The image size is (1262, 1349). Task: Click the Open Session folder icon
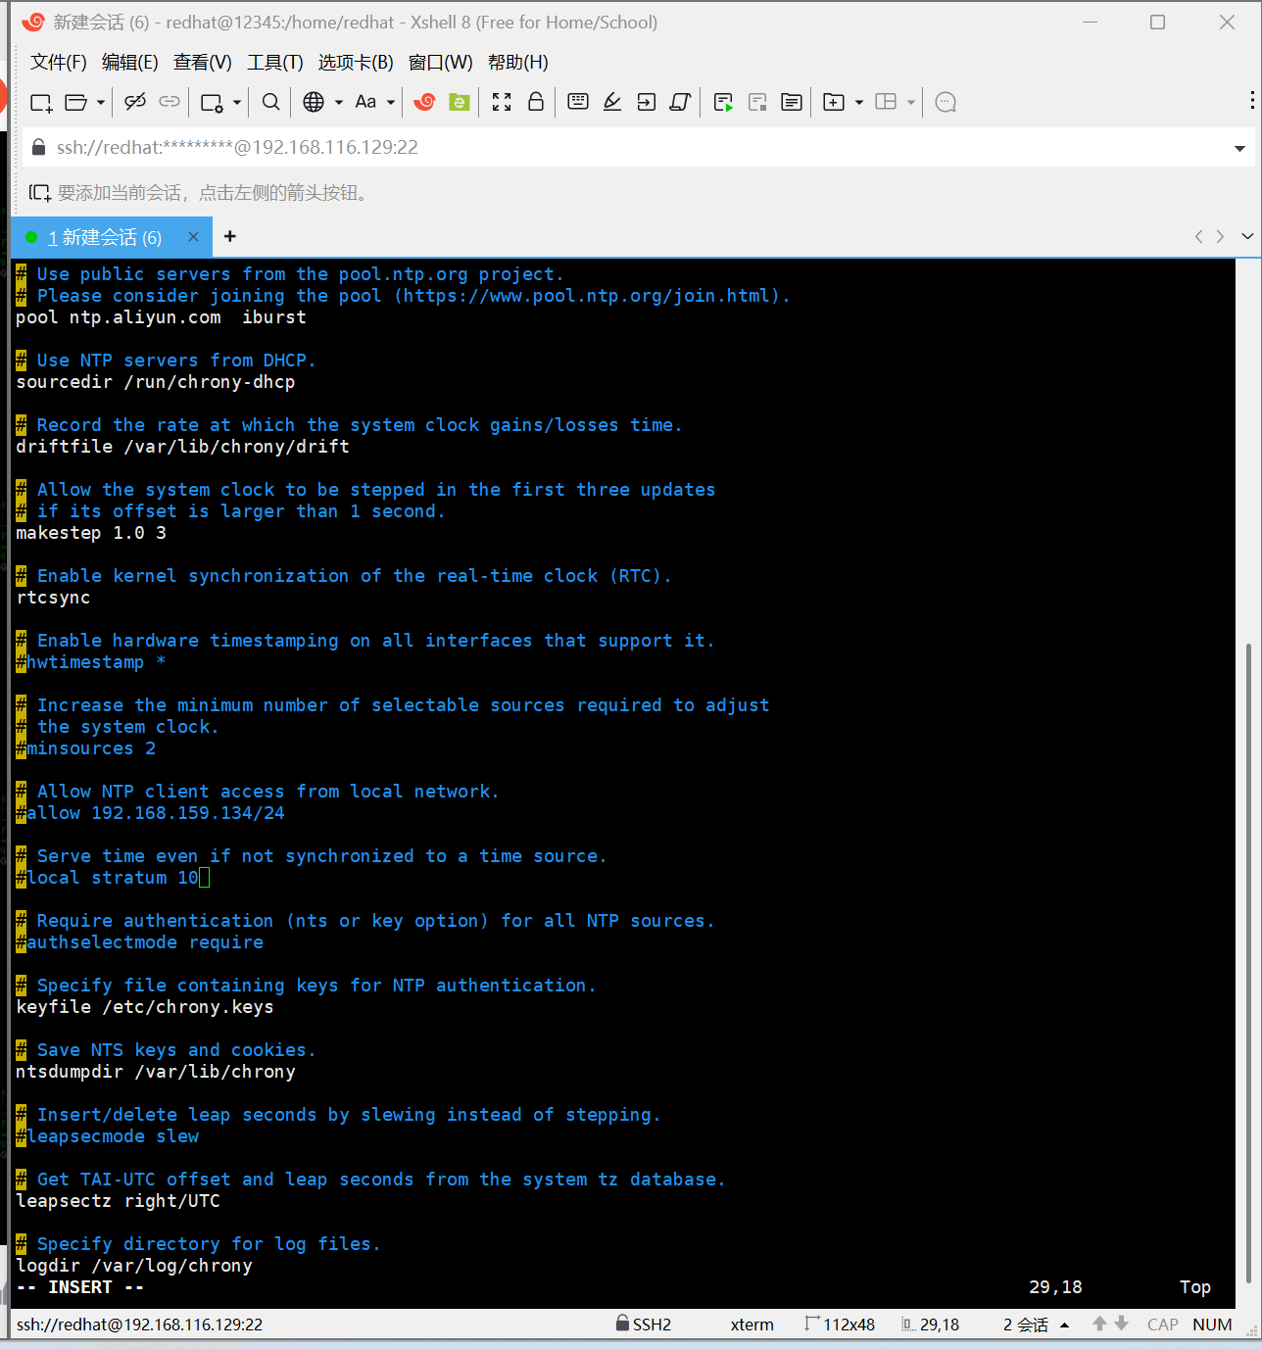pos(76,102)
